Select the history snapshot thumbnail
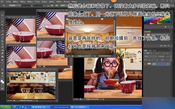This screenshot has height=109, width=175. click(148, 35)
